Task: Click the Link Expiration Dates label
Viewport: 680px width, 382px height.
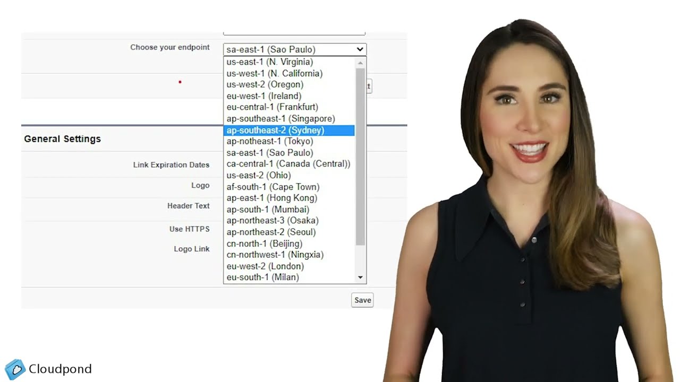Action: [x=171, y=165]
